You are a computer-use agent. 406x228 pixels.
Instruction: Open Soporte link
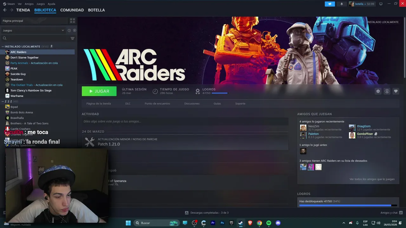pos(240,104)
